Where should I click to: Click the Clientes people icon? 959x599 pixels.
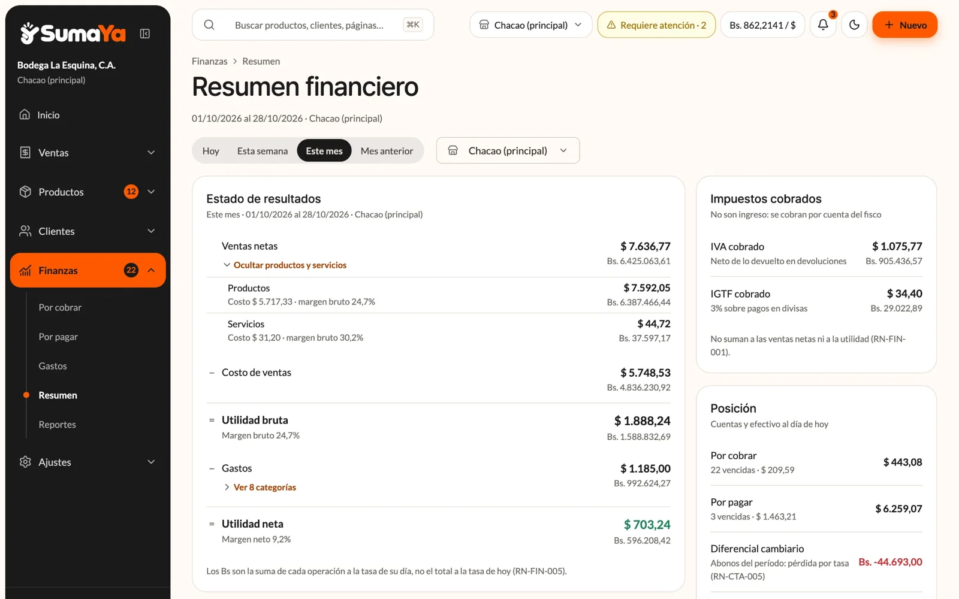[x=25, y=231]
